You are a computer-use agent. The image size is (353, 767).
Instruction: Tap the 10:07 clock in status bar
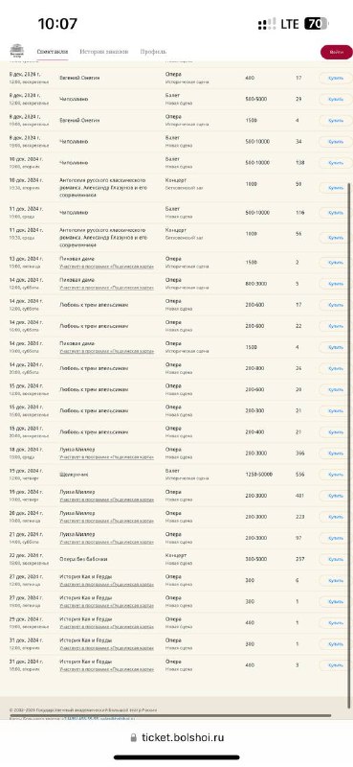pyautogui.click(x=57, y=23)
